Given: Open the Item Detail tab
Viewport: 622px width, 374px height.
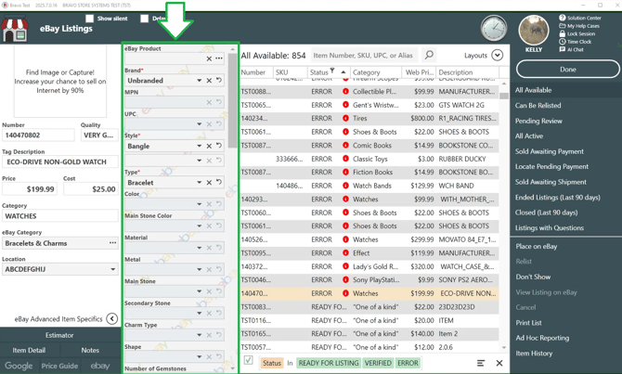Looking at the screenshot, I should click(x=30, y=350).
